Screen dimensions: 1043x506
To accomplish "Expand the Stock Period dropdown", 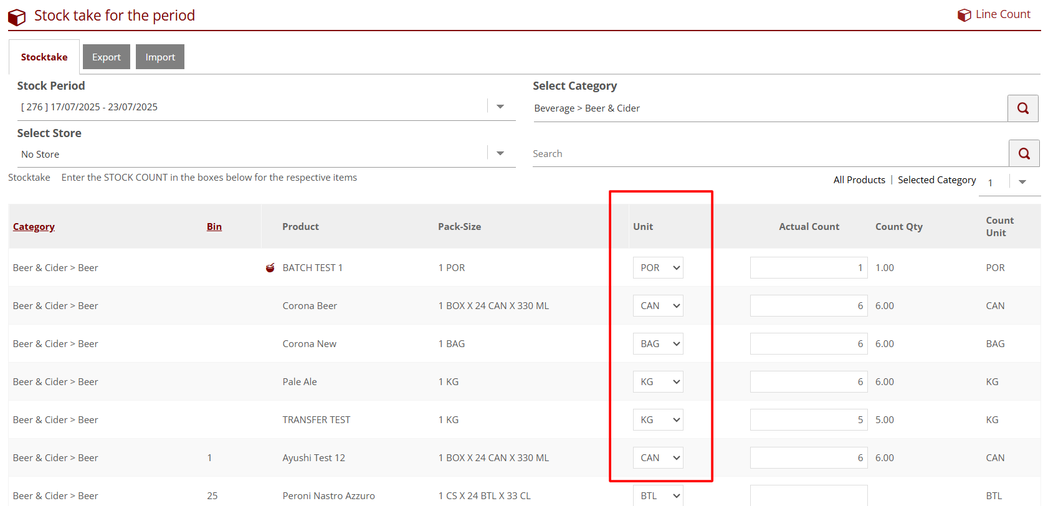I will 500,107.
